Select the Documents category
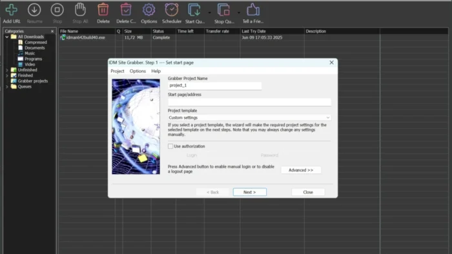Image resolution: width=452 pixels, height=254 pixels. pyautogui.click(x=35, y=48)
